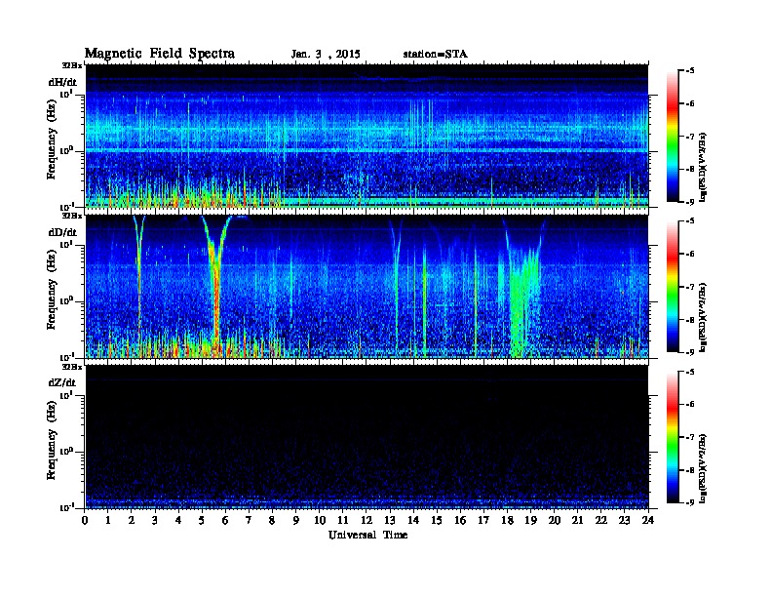Click hour tick label "22" on the time axis

point(601,520)
